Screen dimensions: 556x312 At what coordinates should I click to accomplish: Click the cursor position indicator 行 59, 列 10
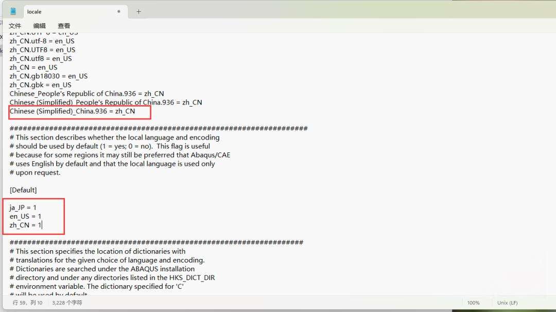click(x=27, y=303)
